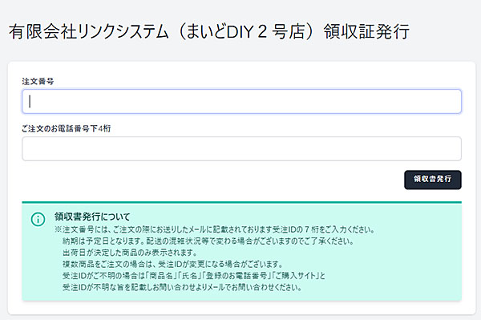Image resolution: width=481 pixels, height=320 pixels.
Task: Click the ご注文のお電話番号下4桁 label
Action: (x=67, y=128)
